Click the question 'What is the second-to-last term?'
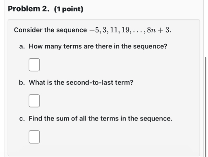 81,82
